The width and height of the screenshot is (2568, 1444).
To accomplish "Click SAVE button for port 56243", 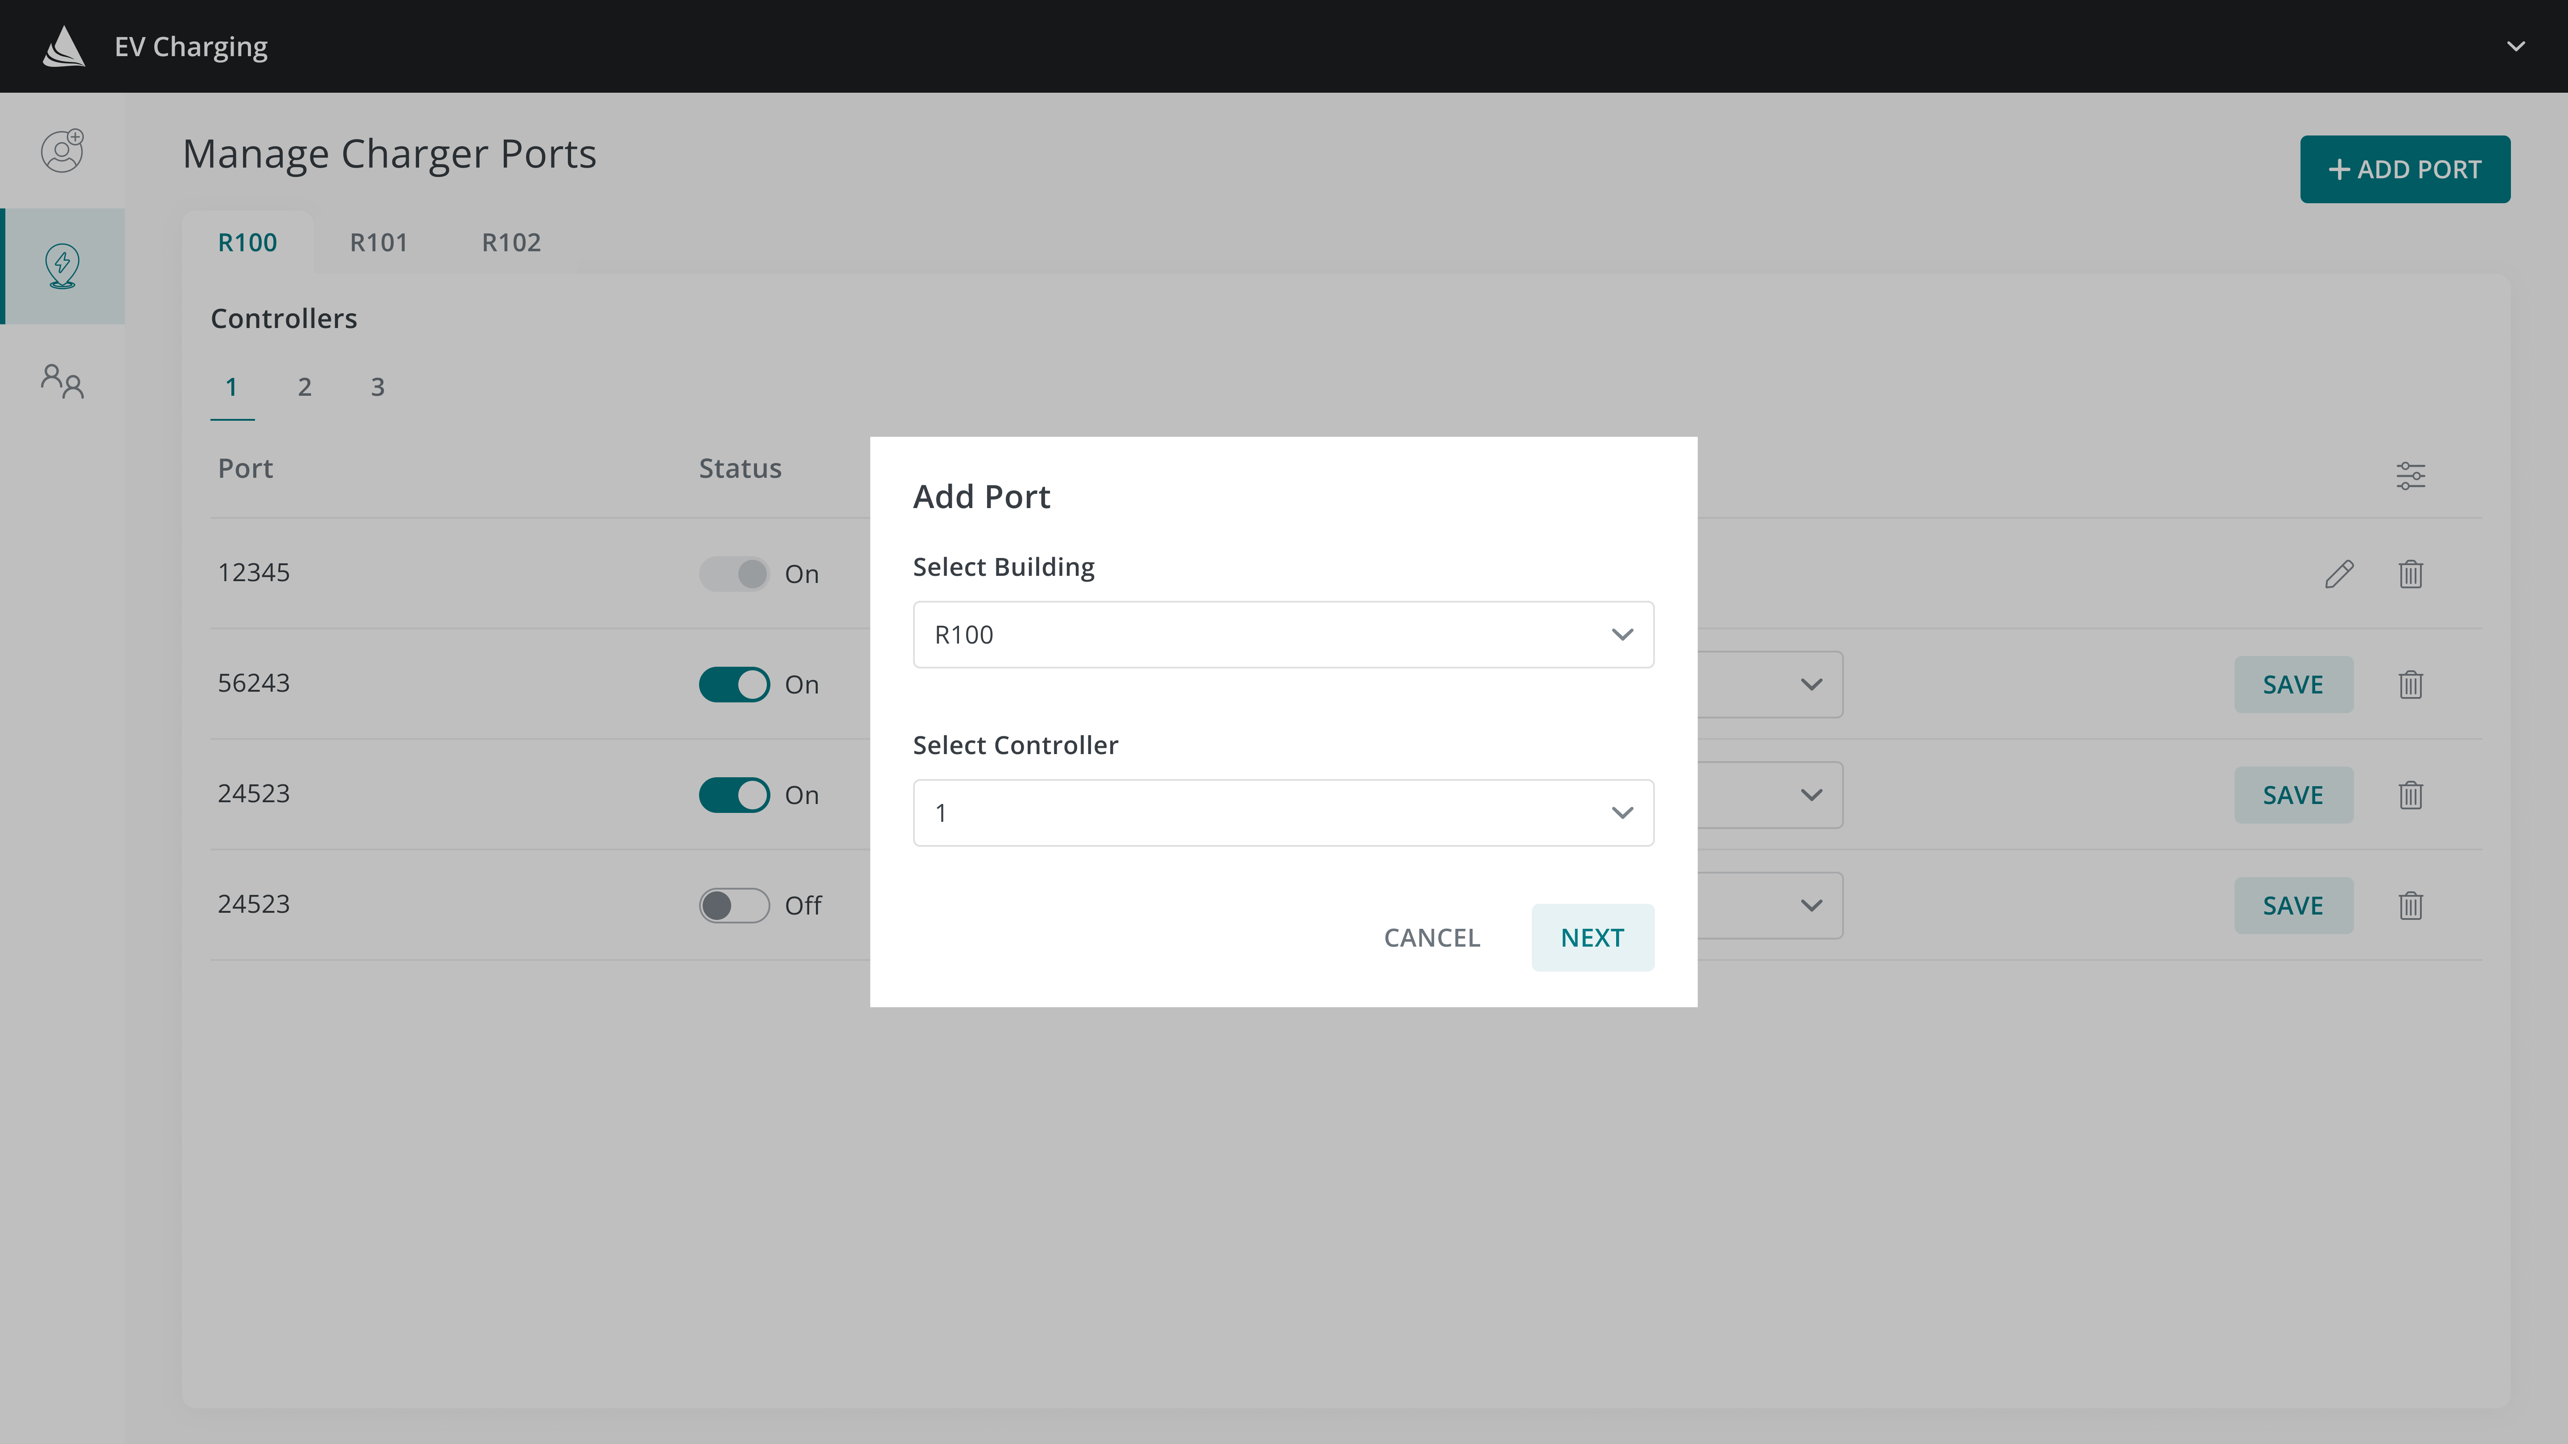I will 2293,685.
